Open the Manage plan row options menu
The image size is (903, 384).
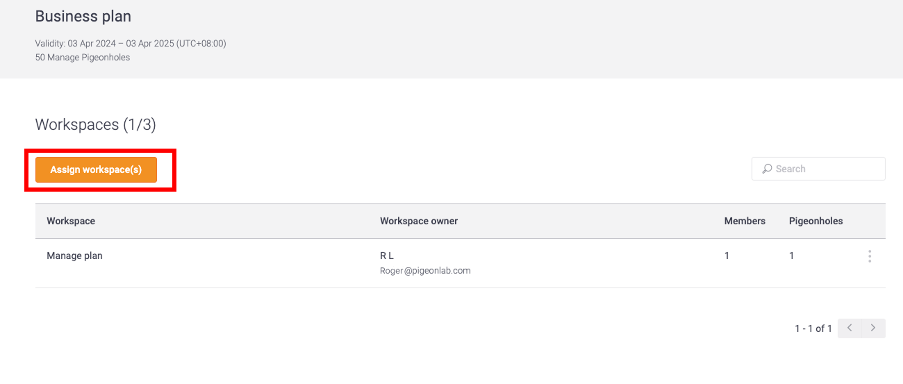[869, 256]
